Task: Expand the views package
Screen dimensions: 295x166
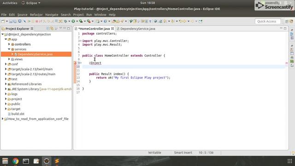Action: pos(9,59)
